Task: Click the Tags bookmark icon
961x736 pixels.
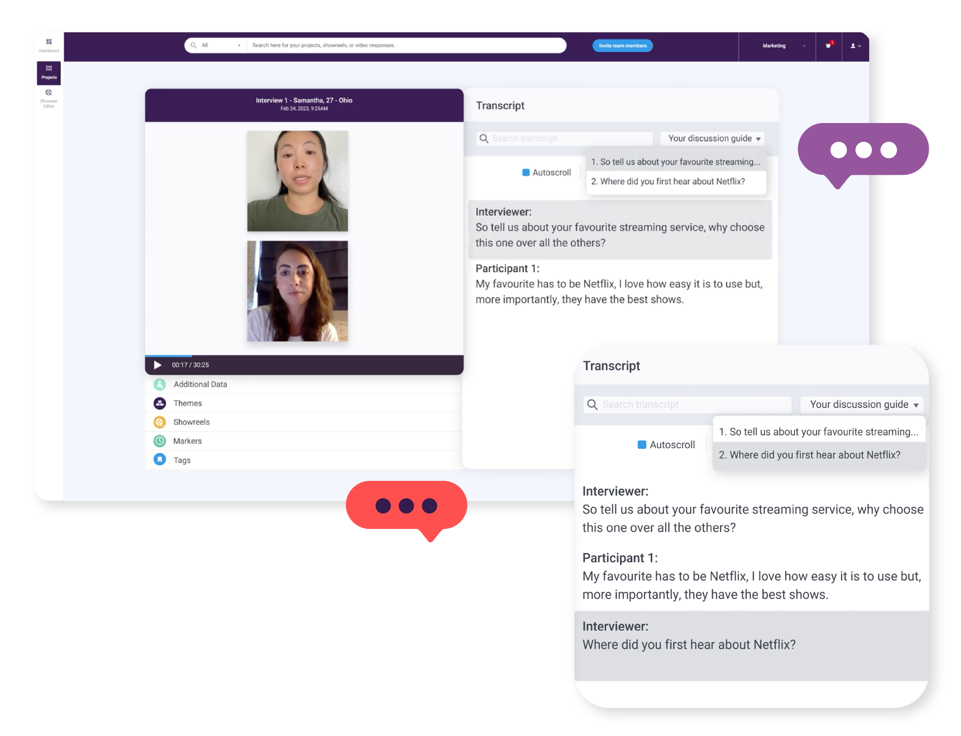Action: pyautogui.click(x=160, y=459)
